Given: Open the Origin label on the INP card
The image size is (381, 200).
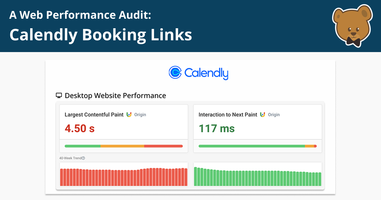Looking at the screenshot, I should (274, 115).
